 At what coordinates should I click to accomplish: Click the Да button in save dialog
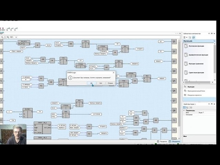pyautogui.click(x=91, y=83)
